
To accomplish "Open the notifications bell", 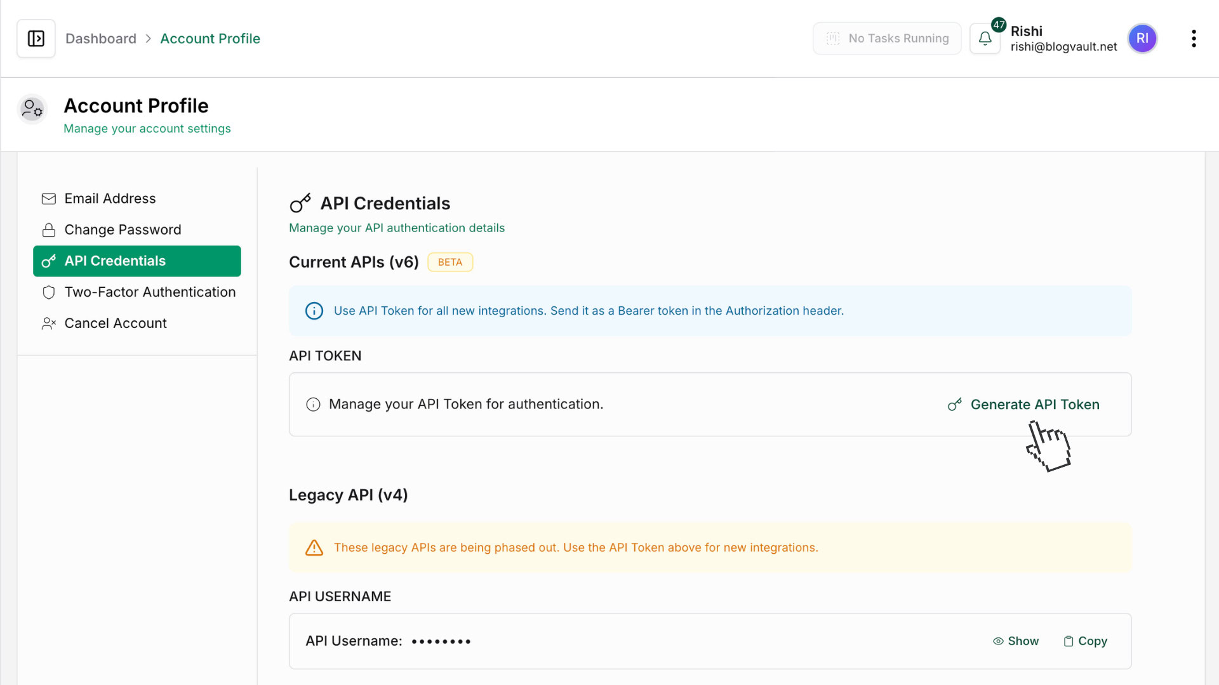I will [985, 39].
